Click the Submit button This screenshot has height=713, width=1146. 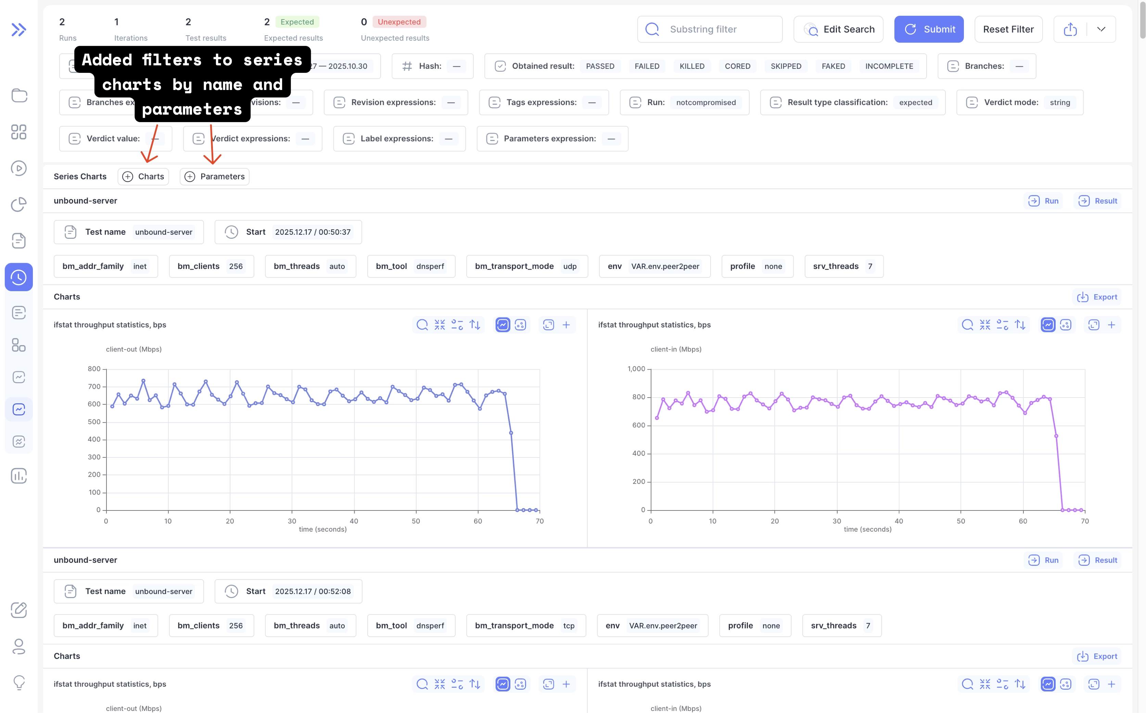pyautogui.click(x=929, y=29)
